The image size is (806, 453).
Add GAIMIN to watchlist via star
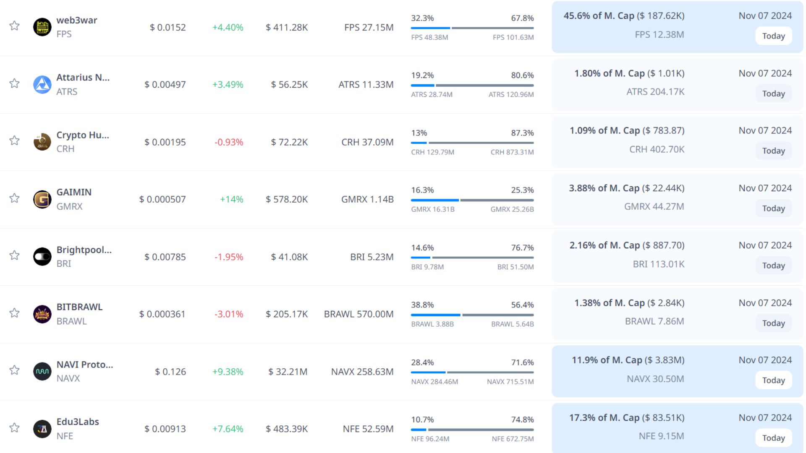pos(14,198)
